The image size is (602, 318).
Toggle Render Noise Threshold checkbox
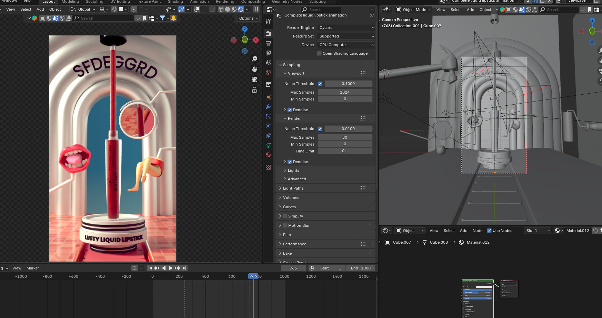coord(320,129)
